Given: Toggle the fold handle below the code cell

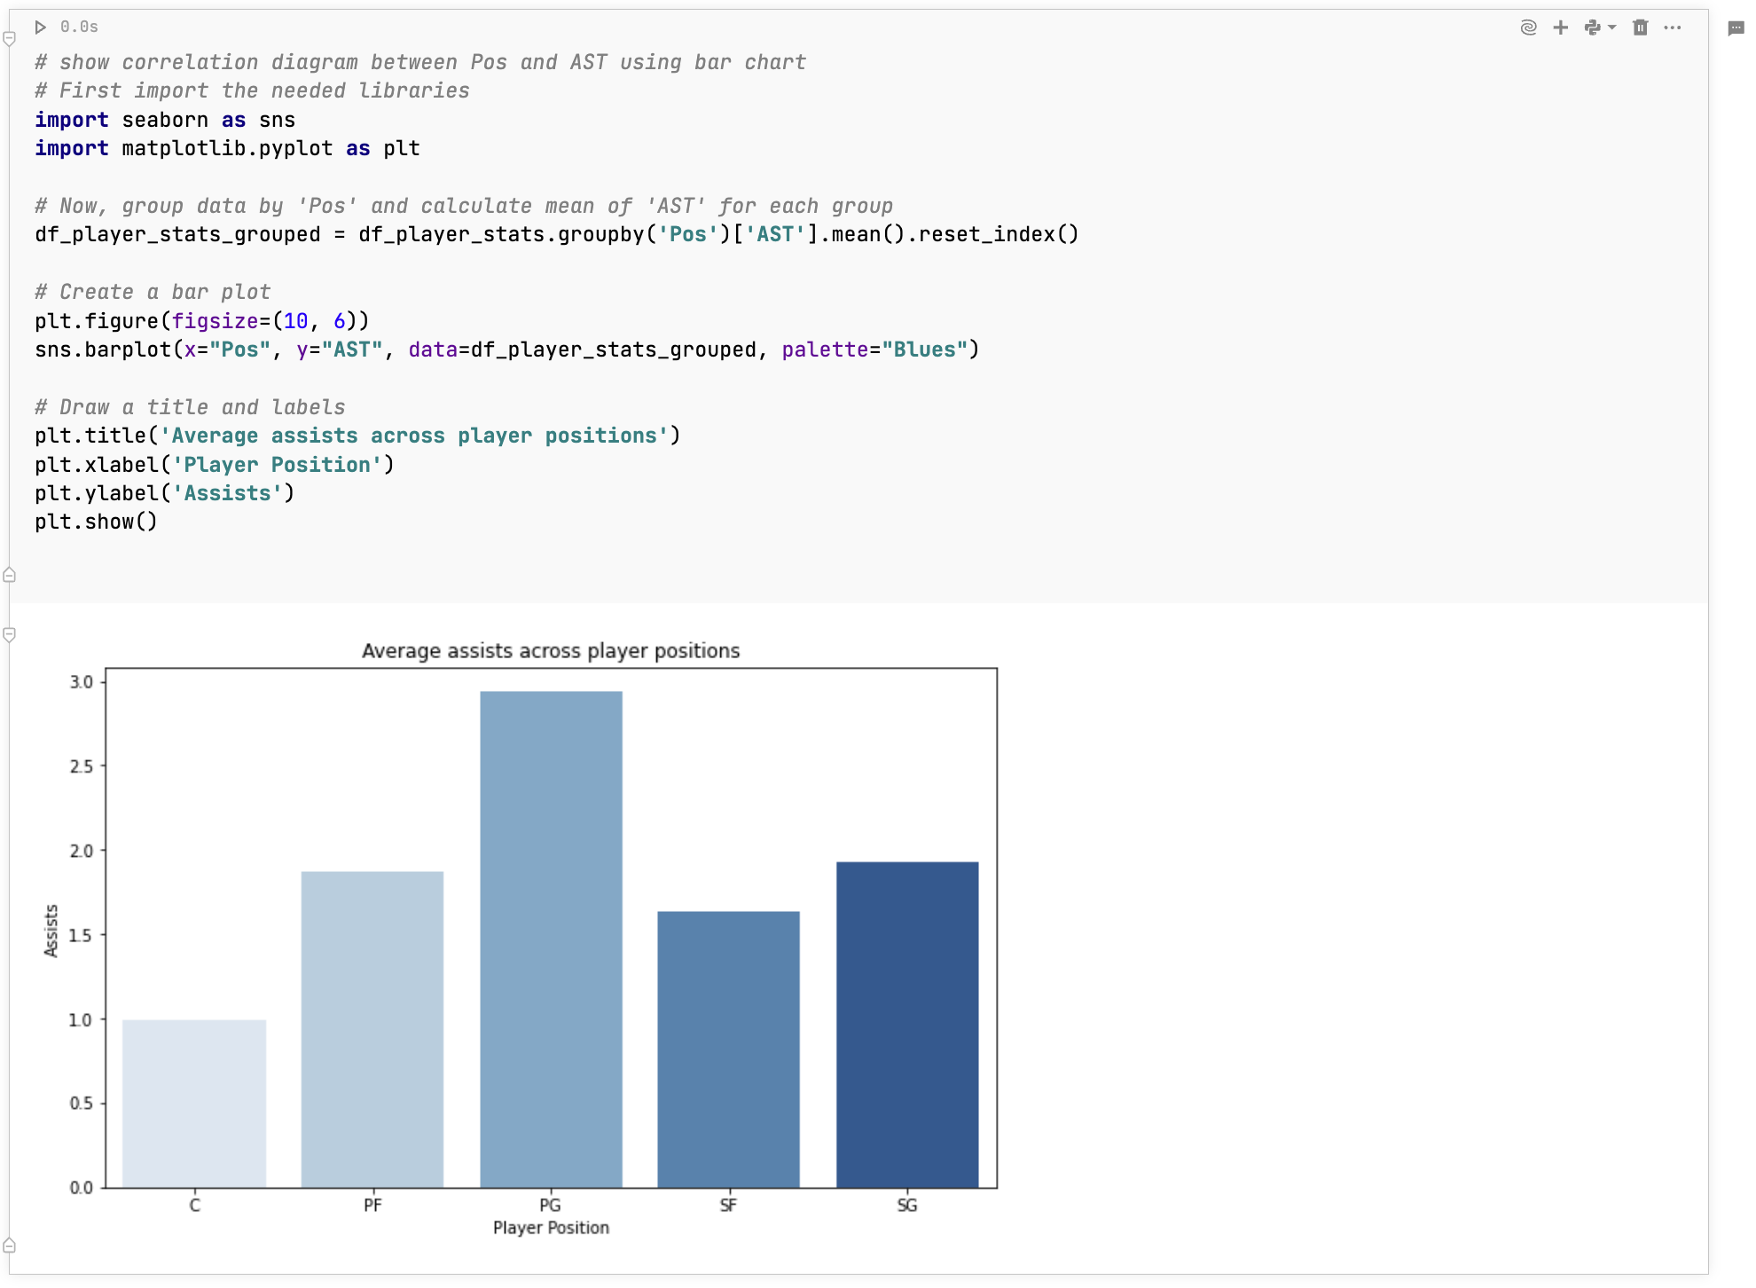Looking at the screenshot, I should tap(10, 575).
